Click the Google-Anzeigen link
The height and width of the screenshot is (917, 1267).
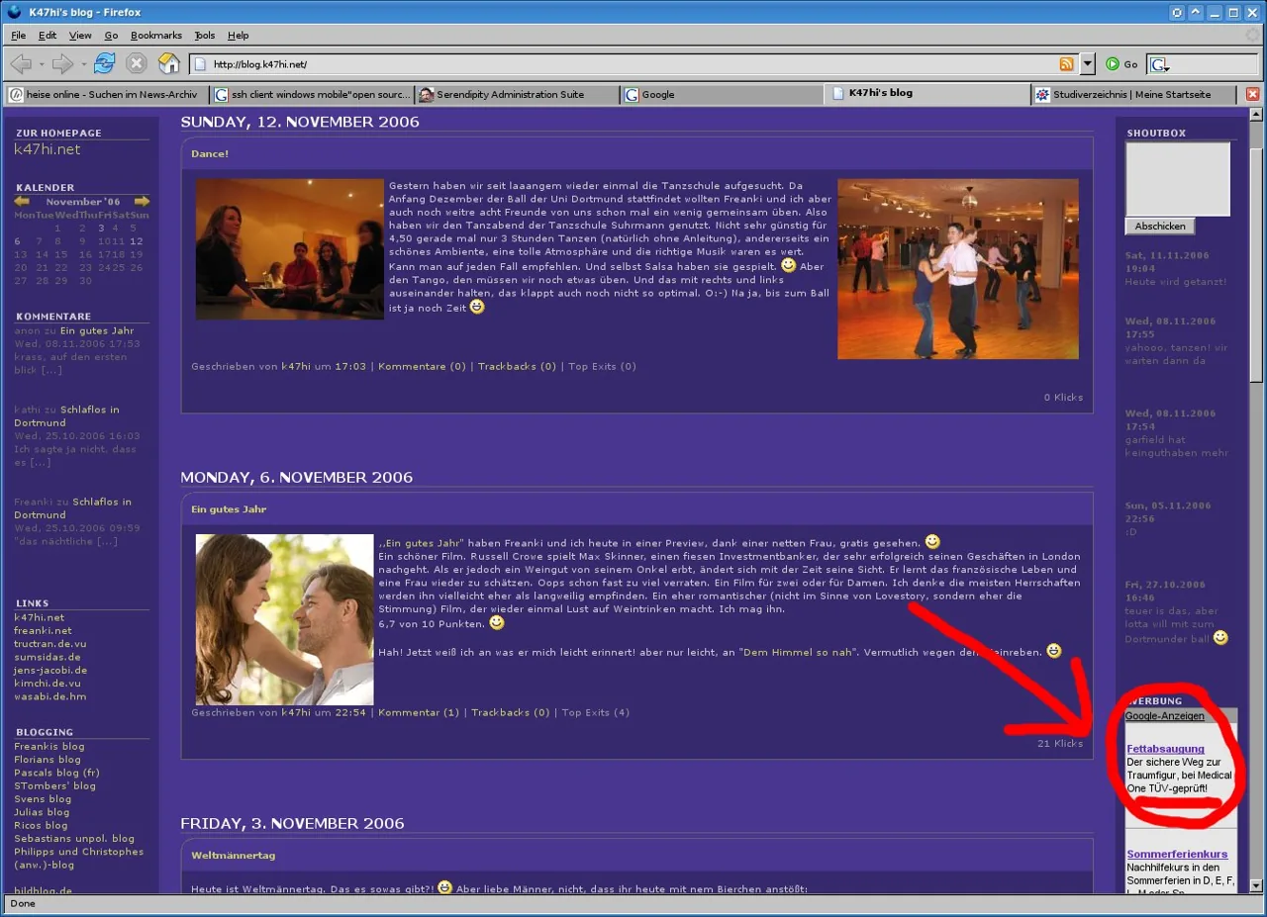(1164, 716)
